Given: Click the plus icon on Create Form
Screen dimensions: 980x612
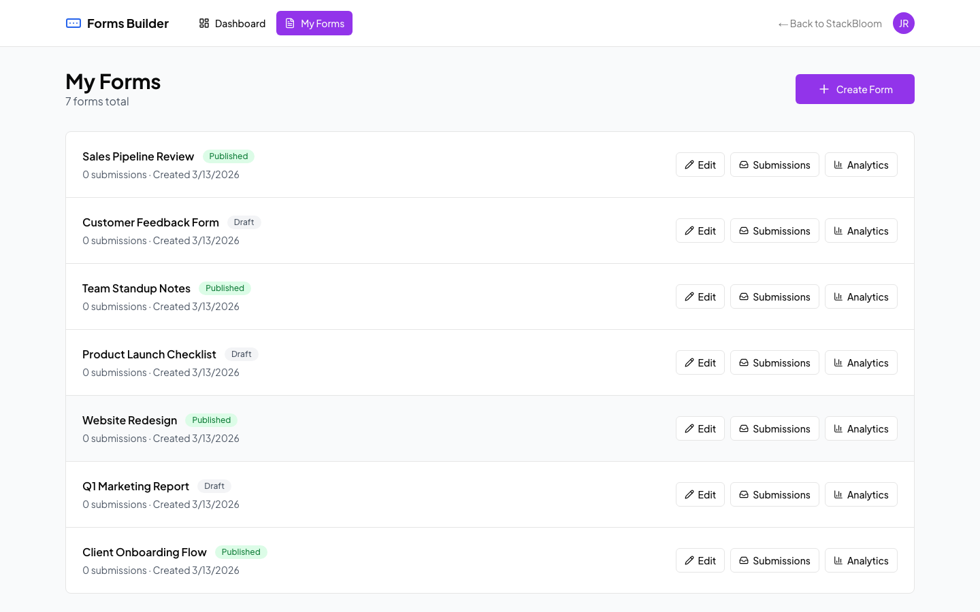Looking at the screenshot, I should 823,88.
